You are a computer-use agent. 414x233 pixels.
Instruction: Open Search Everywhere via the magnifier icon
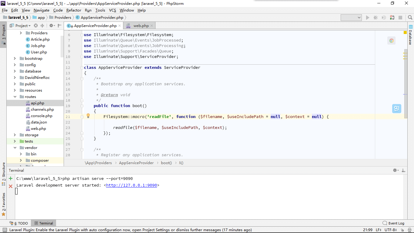[410, 17]
